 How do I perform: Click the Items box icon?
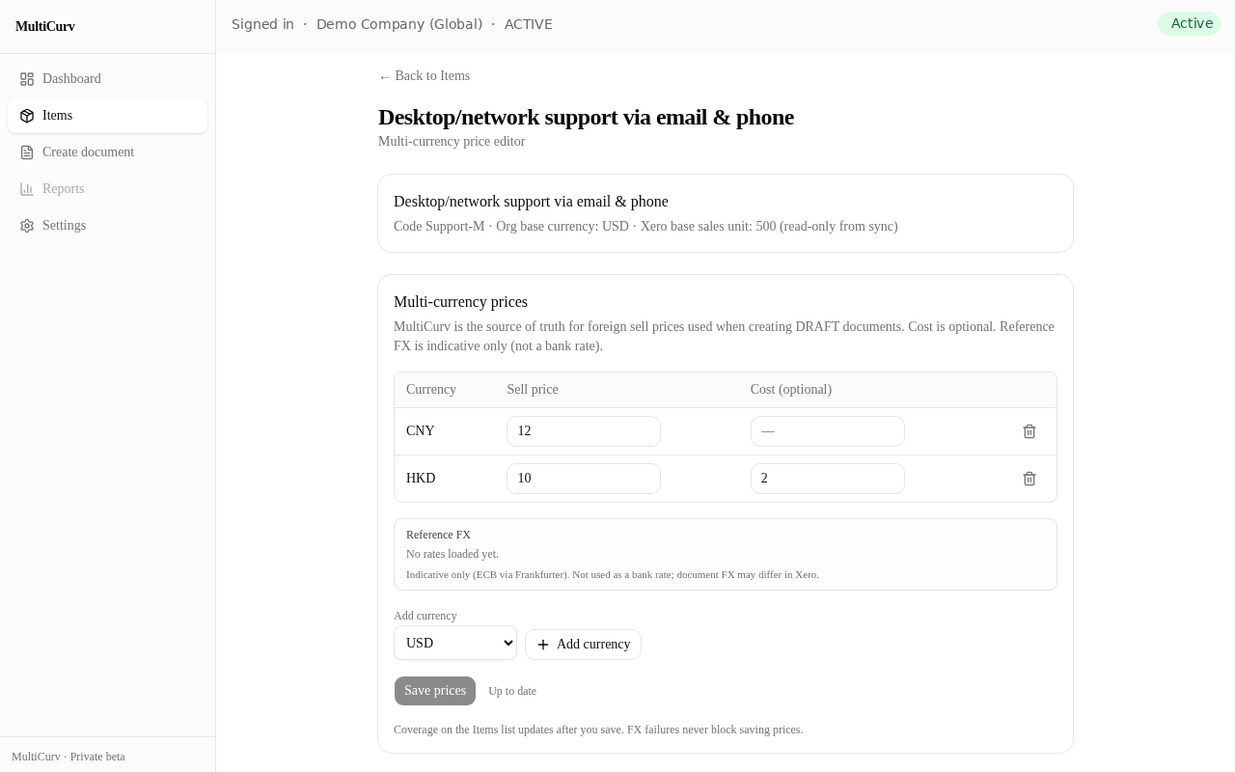pyautogui.click(x=27, y=116)
